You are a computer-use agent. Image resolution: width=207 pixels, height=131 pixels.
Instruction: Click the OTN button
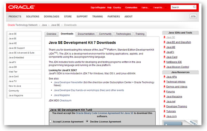click(x=193, y=16)
